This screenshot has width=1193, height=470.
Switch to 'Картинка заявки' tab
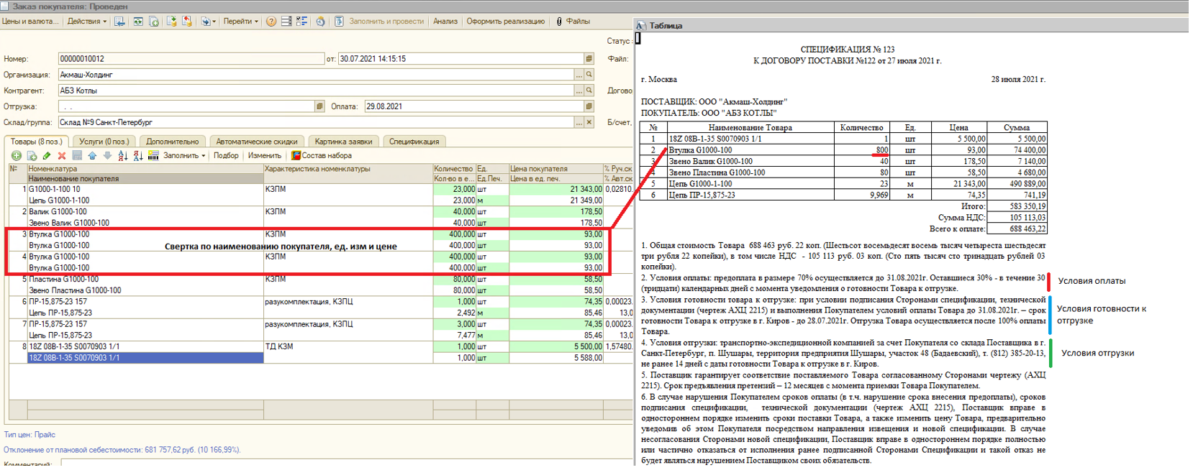(343, 142)
